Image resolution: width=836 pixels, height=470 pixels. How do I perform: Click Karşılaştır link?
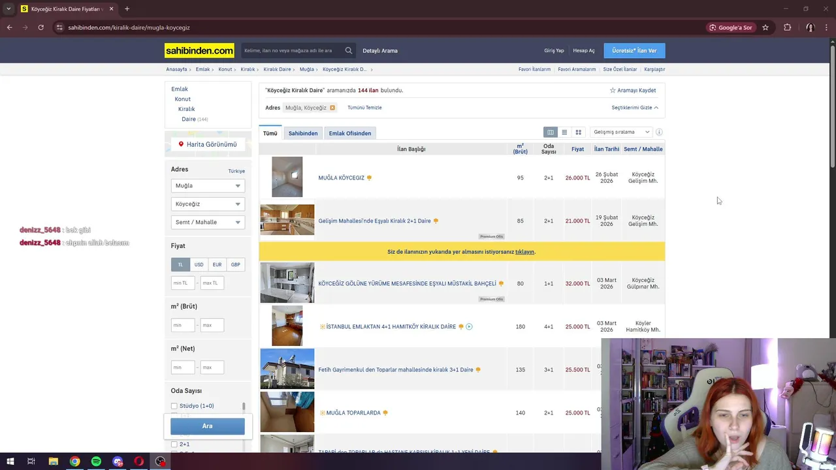pyautogui.click(x=654, y=69)
